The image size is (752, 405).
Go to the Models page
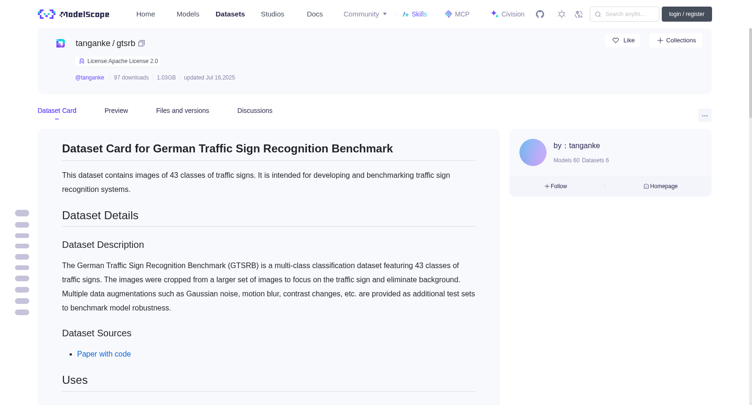pyautogui.click(x=188, y=14)
